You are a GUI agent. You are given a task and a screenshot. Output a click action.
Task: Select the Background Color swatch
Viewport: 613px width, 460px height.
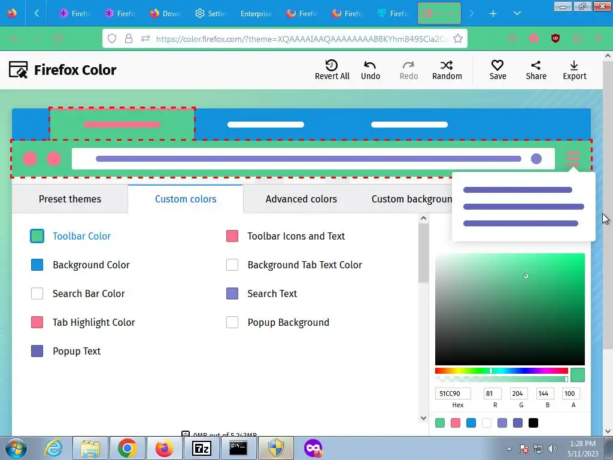(x=37, y=265)
